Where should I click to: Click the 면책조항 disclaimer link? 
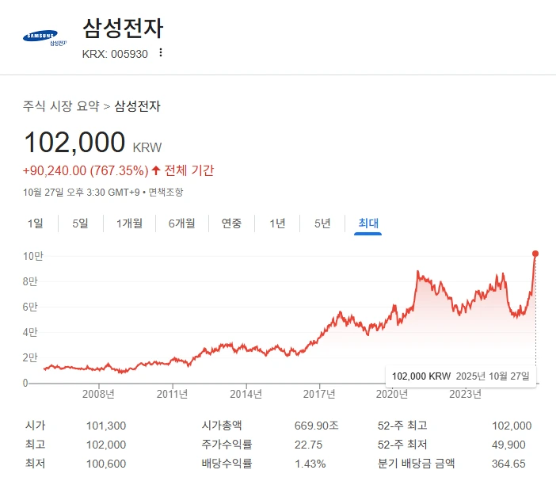click(166, 193)
